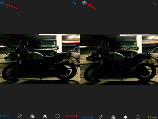The width and height of the screenshot is (158, 119).
Task: Tap the auto-enhance magic wand in right screen
Action: (154, 2)
